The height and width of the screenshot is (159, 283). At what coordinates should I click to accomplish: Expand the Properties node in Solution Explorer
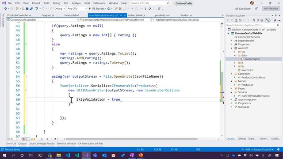tap(231, 44)
